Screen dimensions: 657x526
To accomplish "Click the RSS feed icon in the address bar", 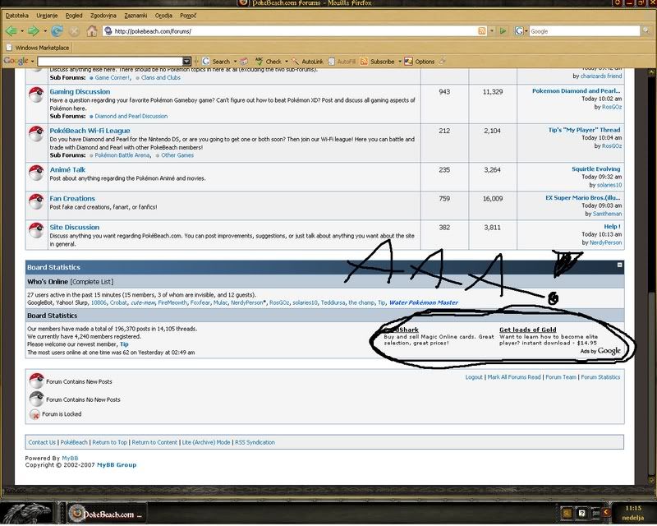I will tap(482, 30).
